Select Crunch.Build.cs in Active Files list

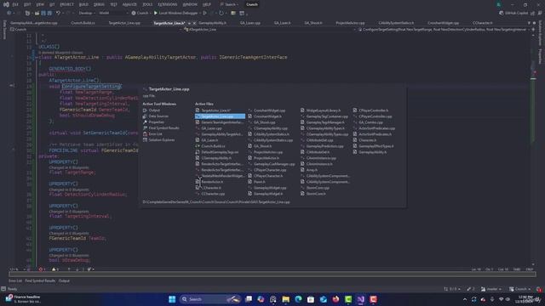tap(210, 146)
